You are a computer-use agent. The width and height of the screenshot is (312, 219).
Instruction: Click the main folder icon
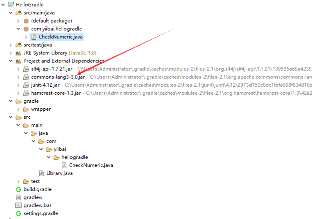pos(26,125)
